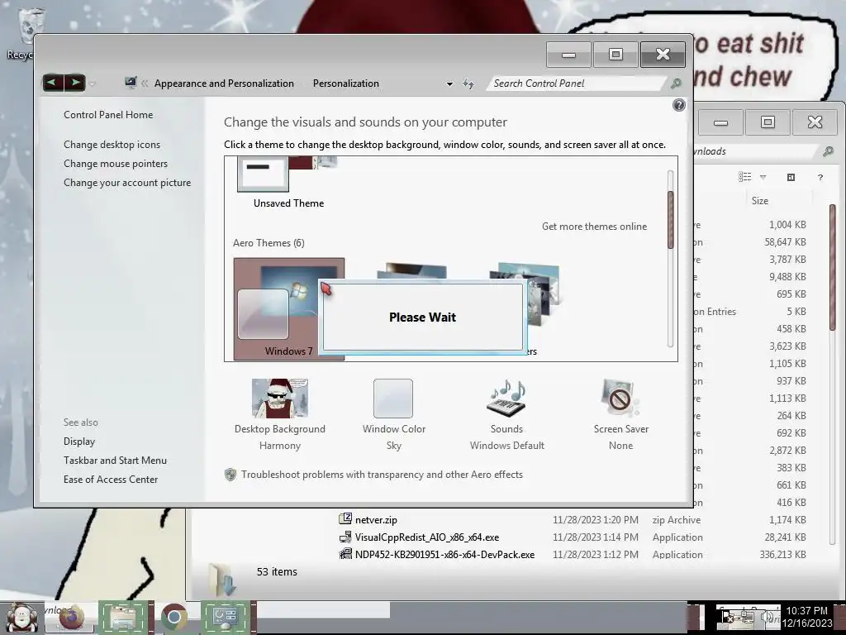Open Screen Saver None settings
846x635 pixels.
(620, 415)
